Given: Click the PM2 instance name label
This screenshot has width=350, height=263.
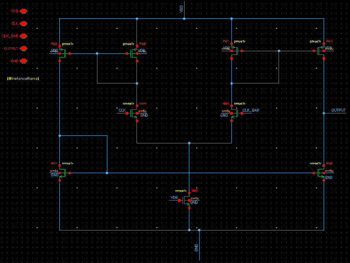Looking at the screenshot, I should point(54,44).
